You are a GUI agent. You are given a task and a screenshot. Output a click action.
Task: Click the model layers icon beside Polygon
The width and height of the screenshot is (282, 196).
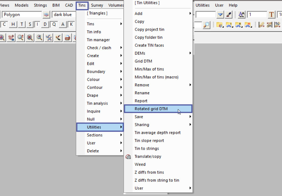pos(46,15)
